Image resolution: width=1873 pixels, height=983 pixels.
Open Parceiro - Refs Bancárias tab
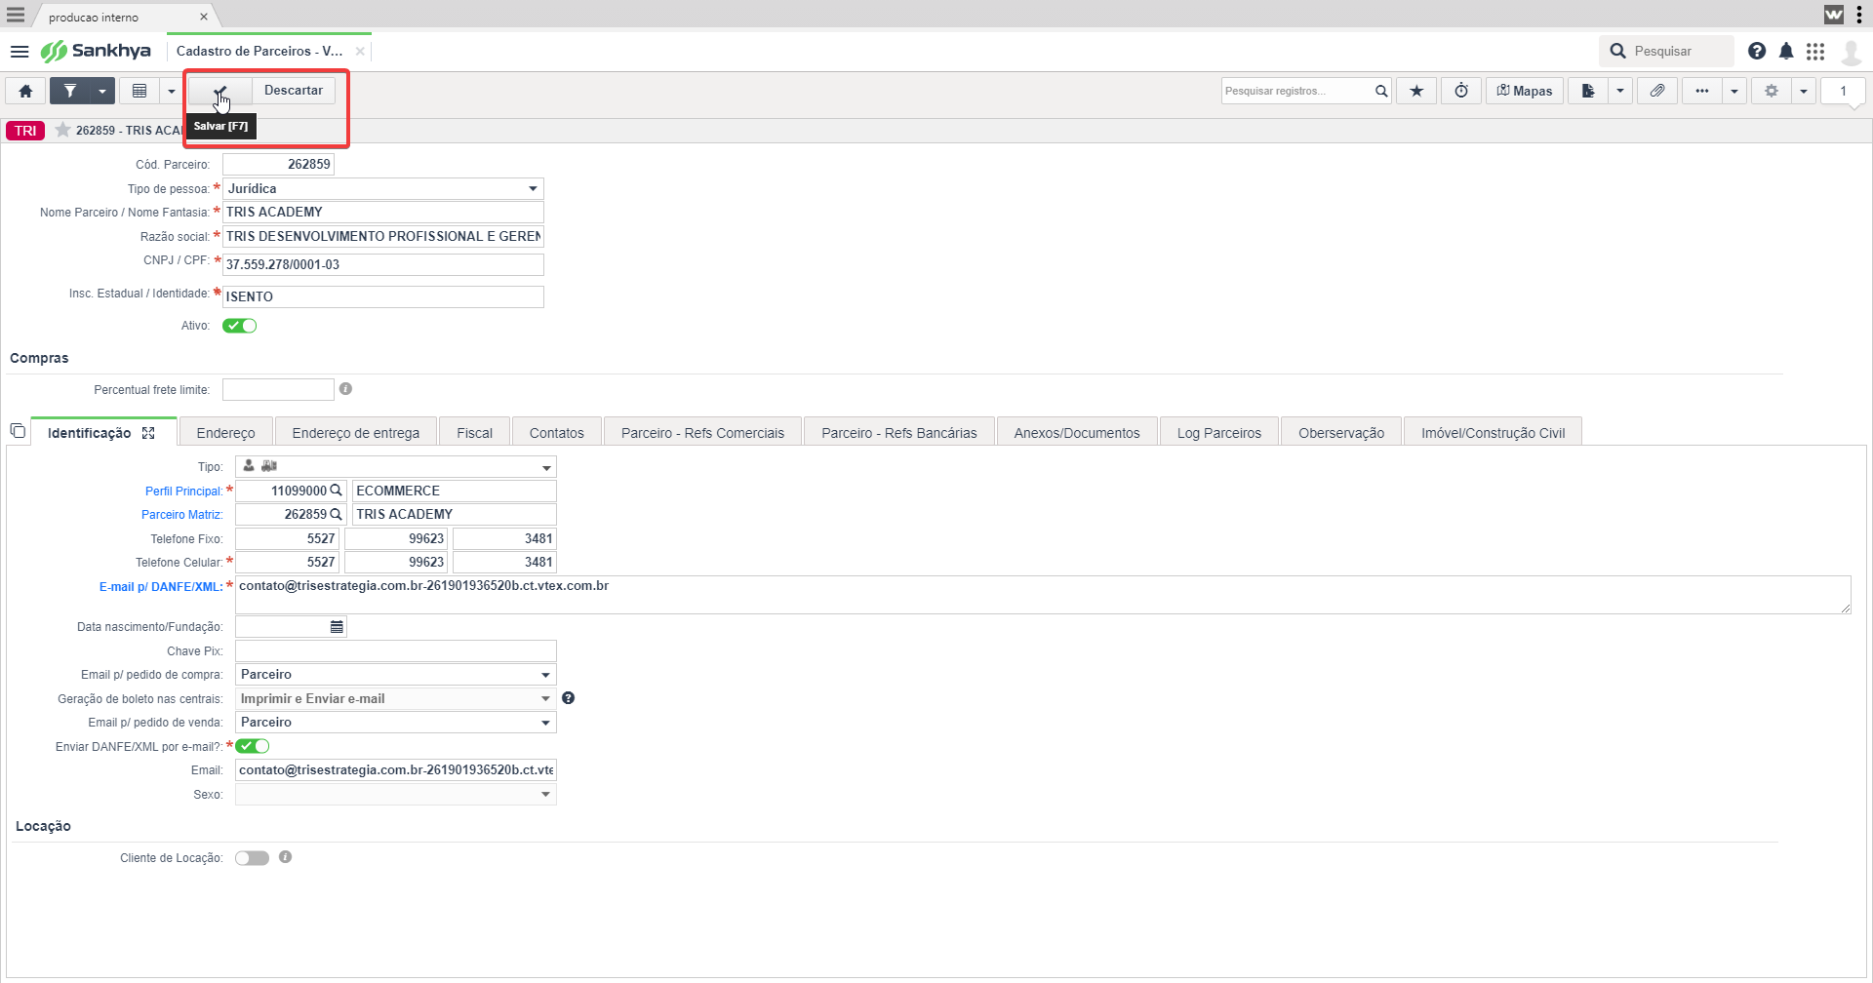899,433
